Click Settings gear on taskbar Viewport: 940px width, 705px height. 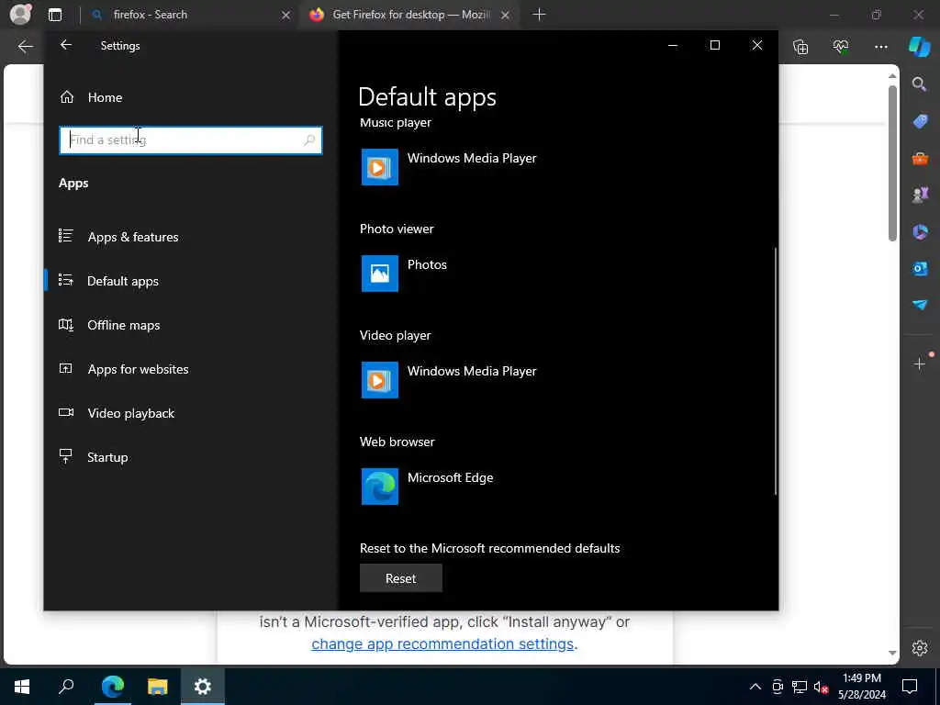tap(203, 687)
